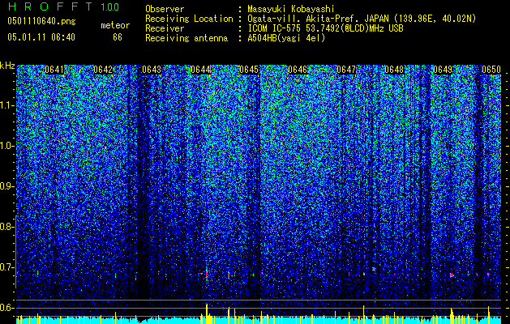
Task: Click time marker 0643
Action: 152,70
